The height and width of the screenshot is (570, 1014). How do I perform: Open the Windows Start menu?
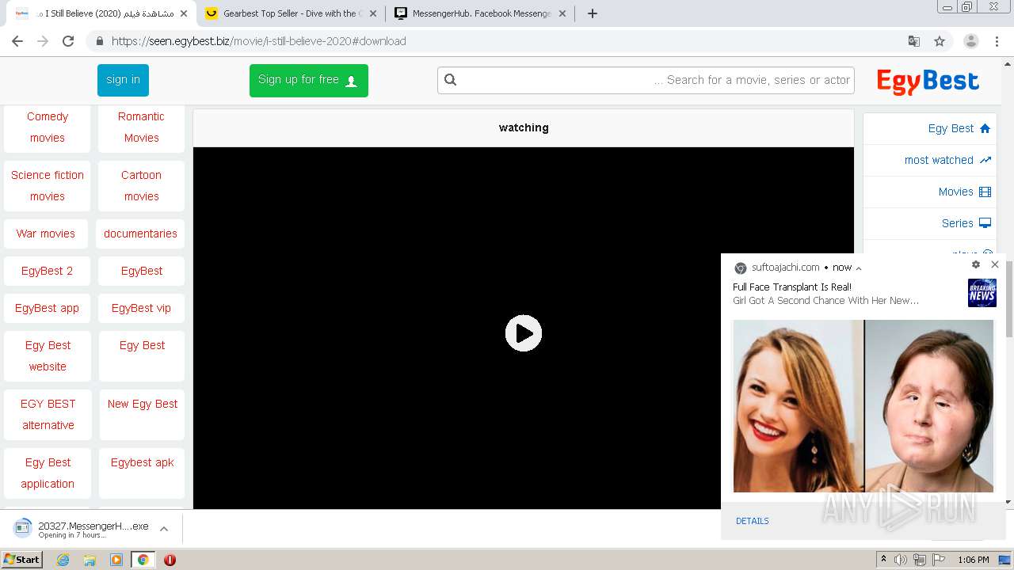coord(21,559)
